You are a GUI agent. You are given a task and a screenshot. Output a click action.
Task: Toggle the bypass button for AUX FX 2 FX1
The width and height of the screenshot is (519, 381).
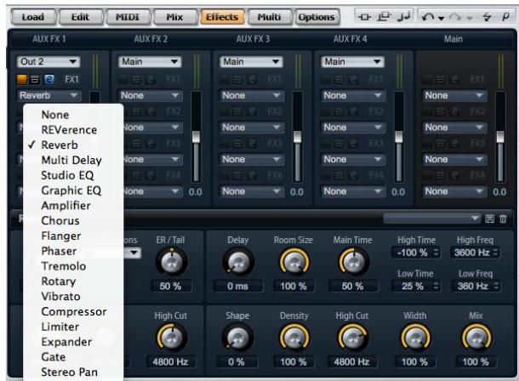tap(137, 79)
